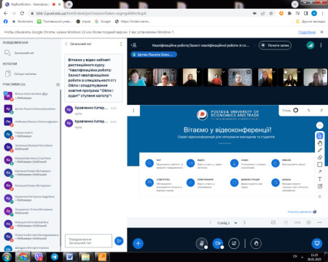Image resolution: width=328 pixels, height=262 pixels.
Task: Bookmark this page with the star
Action: pos(271,13)
